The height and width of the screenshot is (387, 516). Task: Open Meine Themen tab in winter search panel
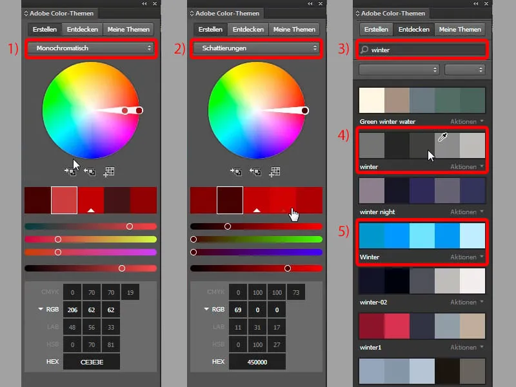pyautogui.click(x=460, y=29)
